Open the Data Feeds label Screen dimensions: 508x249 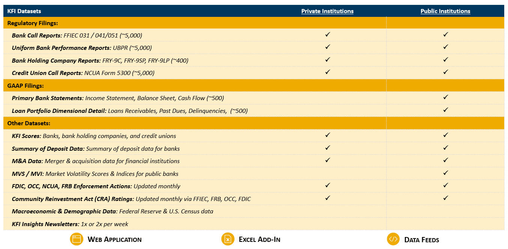(421, 240)
